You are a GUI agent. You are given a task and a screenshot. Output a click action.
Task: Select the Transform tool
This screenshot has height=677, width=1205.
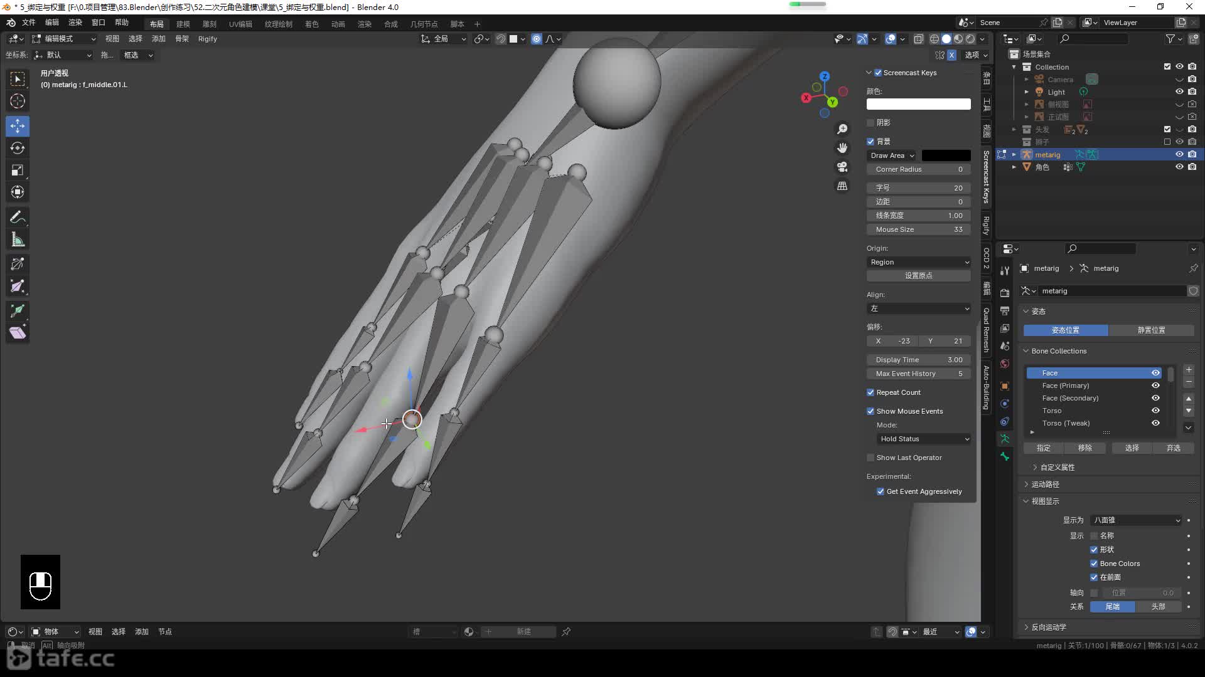pyautogui.click(x=18, y=192)
